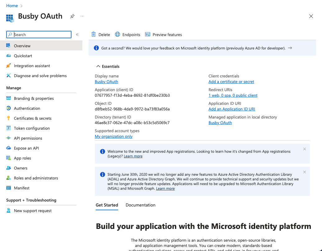The height and width of the screenshot is (251, 322).
Task: Select the Application (client) ID value
Action: coord(132,95)
